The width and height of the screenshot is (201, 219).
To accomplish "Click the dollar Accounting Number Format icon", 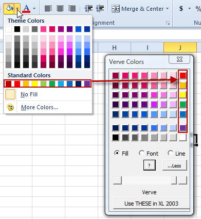I will point(181,8).
